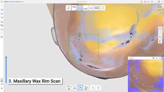Screen dimensions: 164x92
Task: Switch to the greyed-out fifth scan stage
Action: pos(91,8)
